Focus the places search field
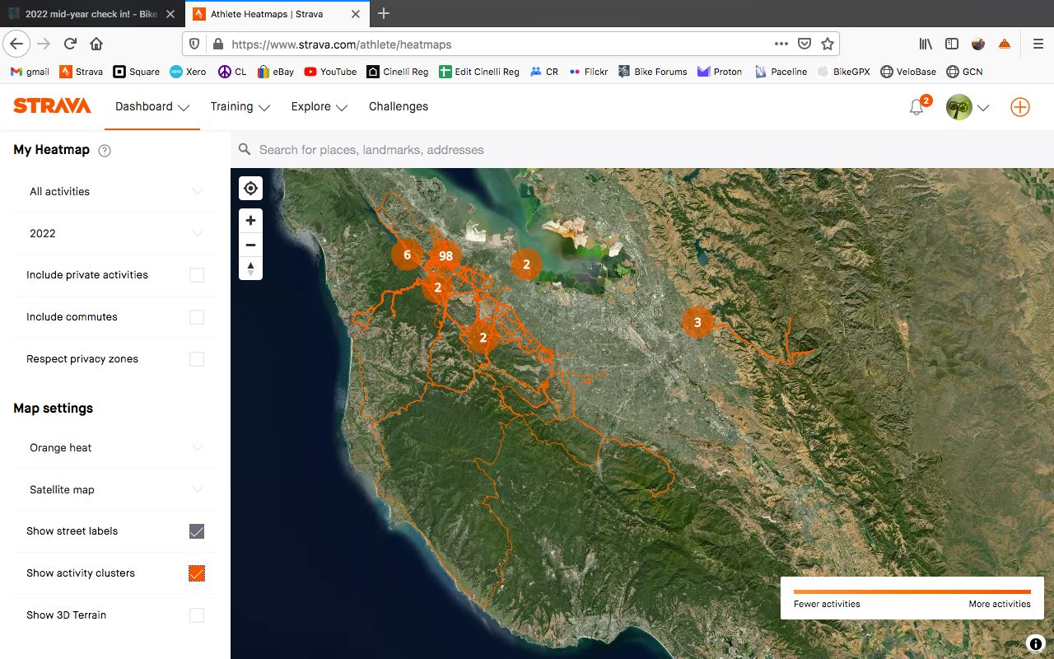The height and width of the screenshot is (659, 1054). 642,150
